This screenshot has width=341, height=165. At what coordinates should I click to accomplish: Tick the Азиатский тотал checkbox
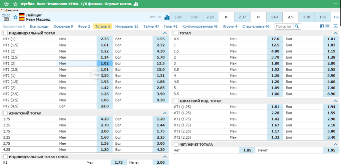pyautogui.click(x=6, y=113)
